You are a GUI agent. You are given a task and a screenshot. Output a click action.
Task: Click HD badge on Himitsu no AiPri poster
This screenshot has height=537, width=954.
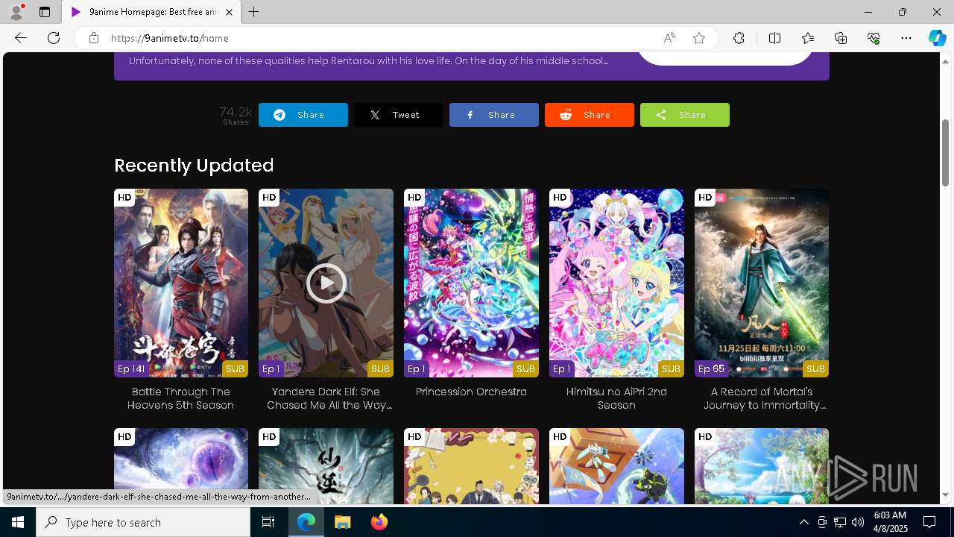560,197
